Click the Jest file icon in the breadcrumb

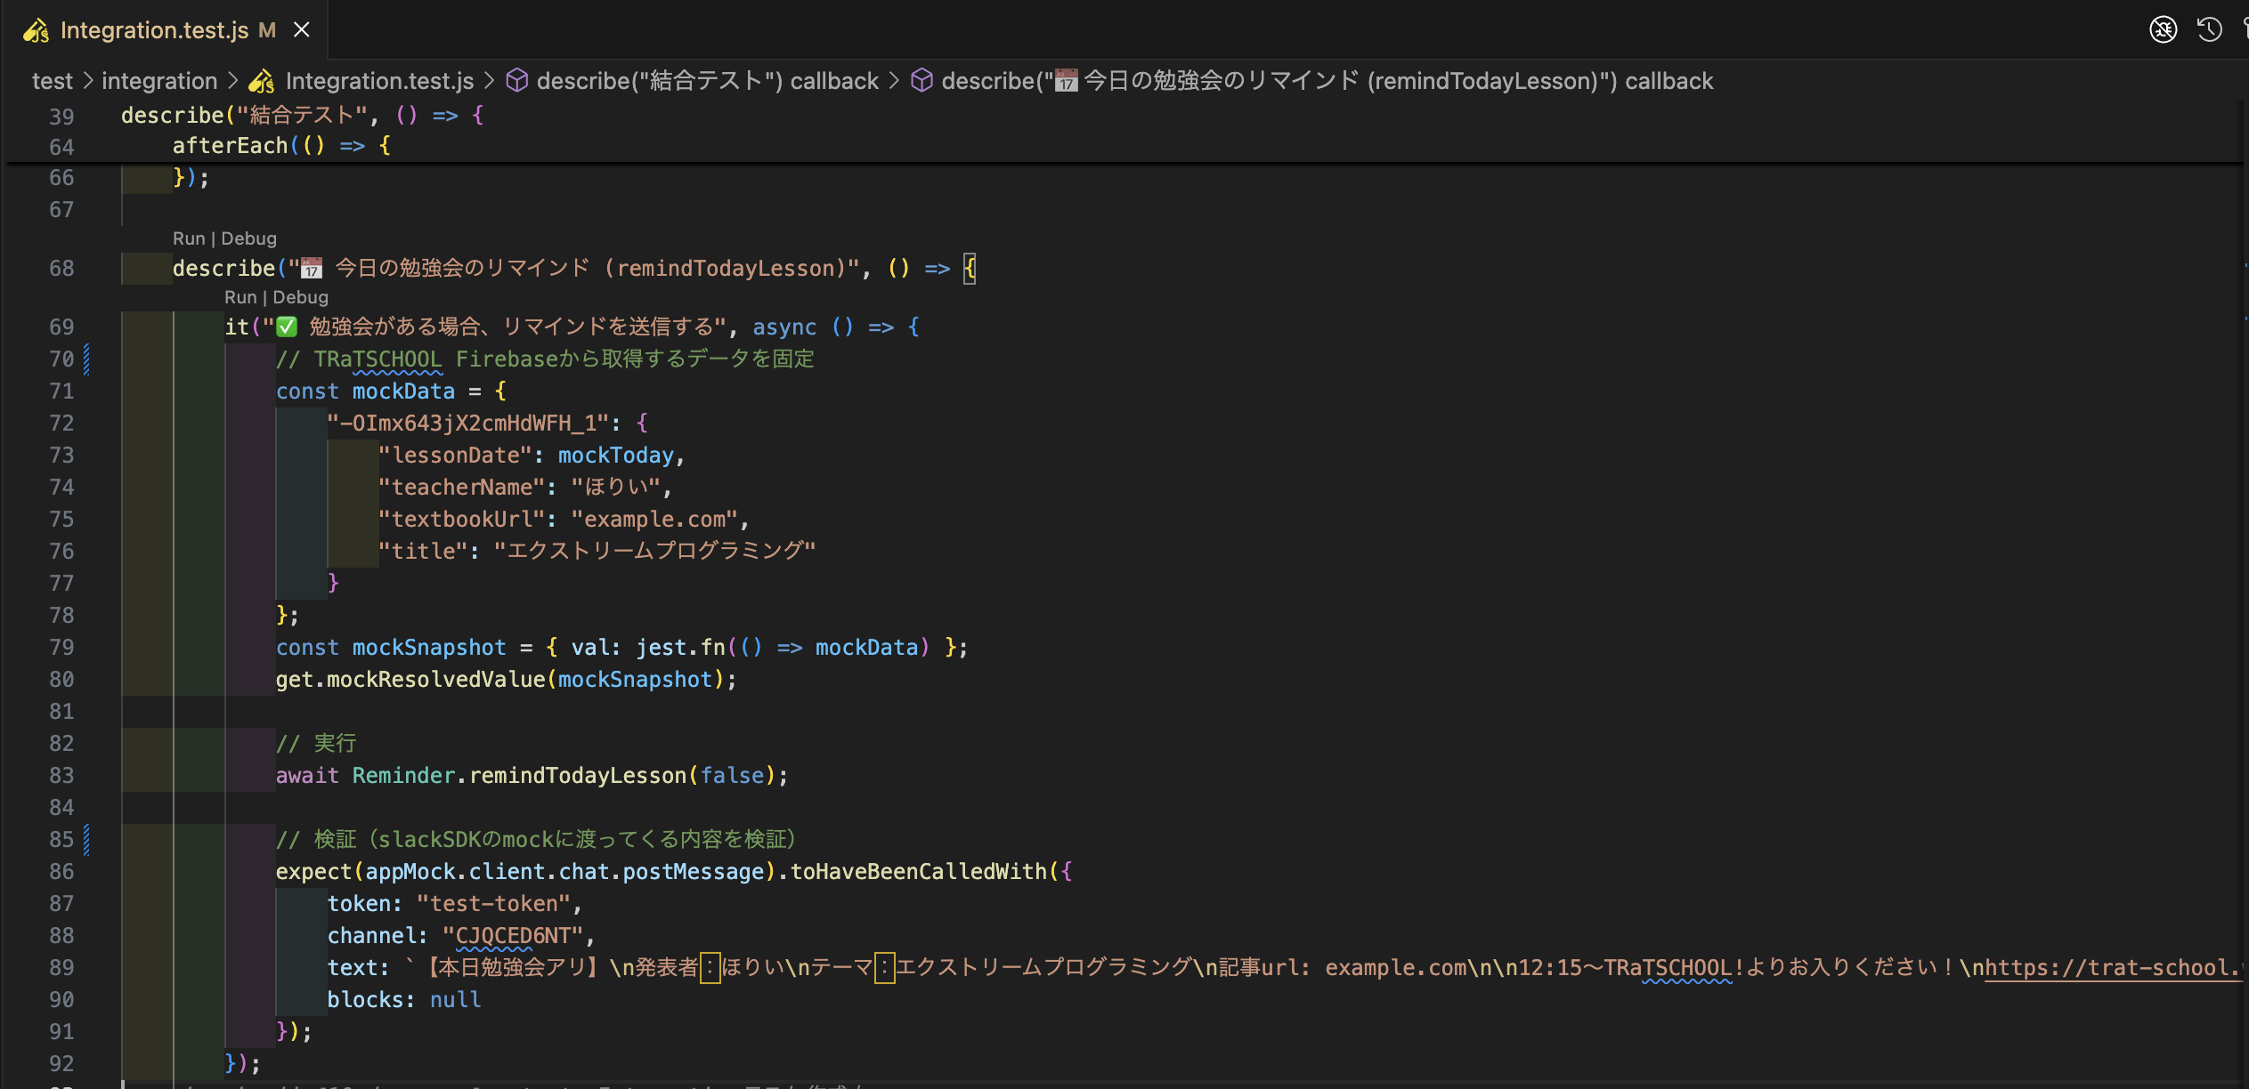coord(261,82)
